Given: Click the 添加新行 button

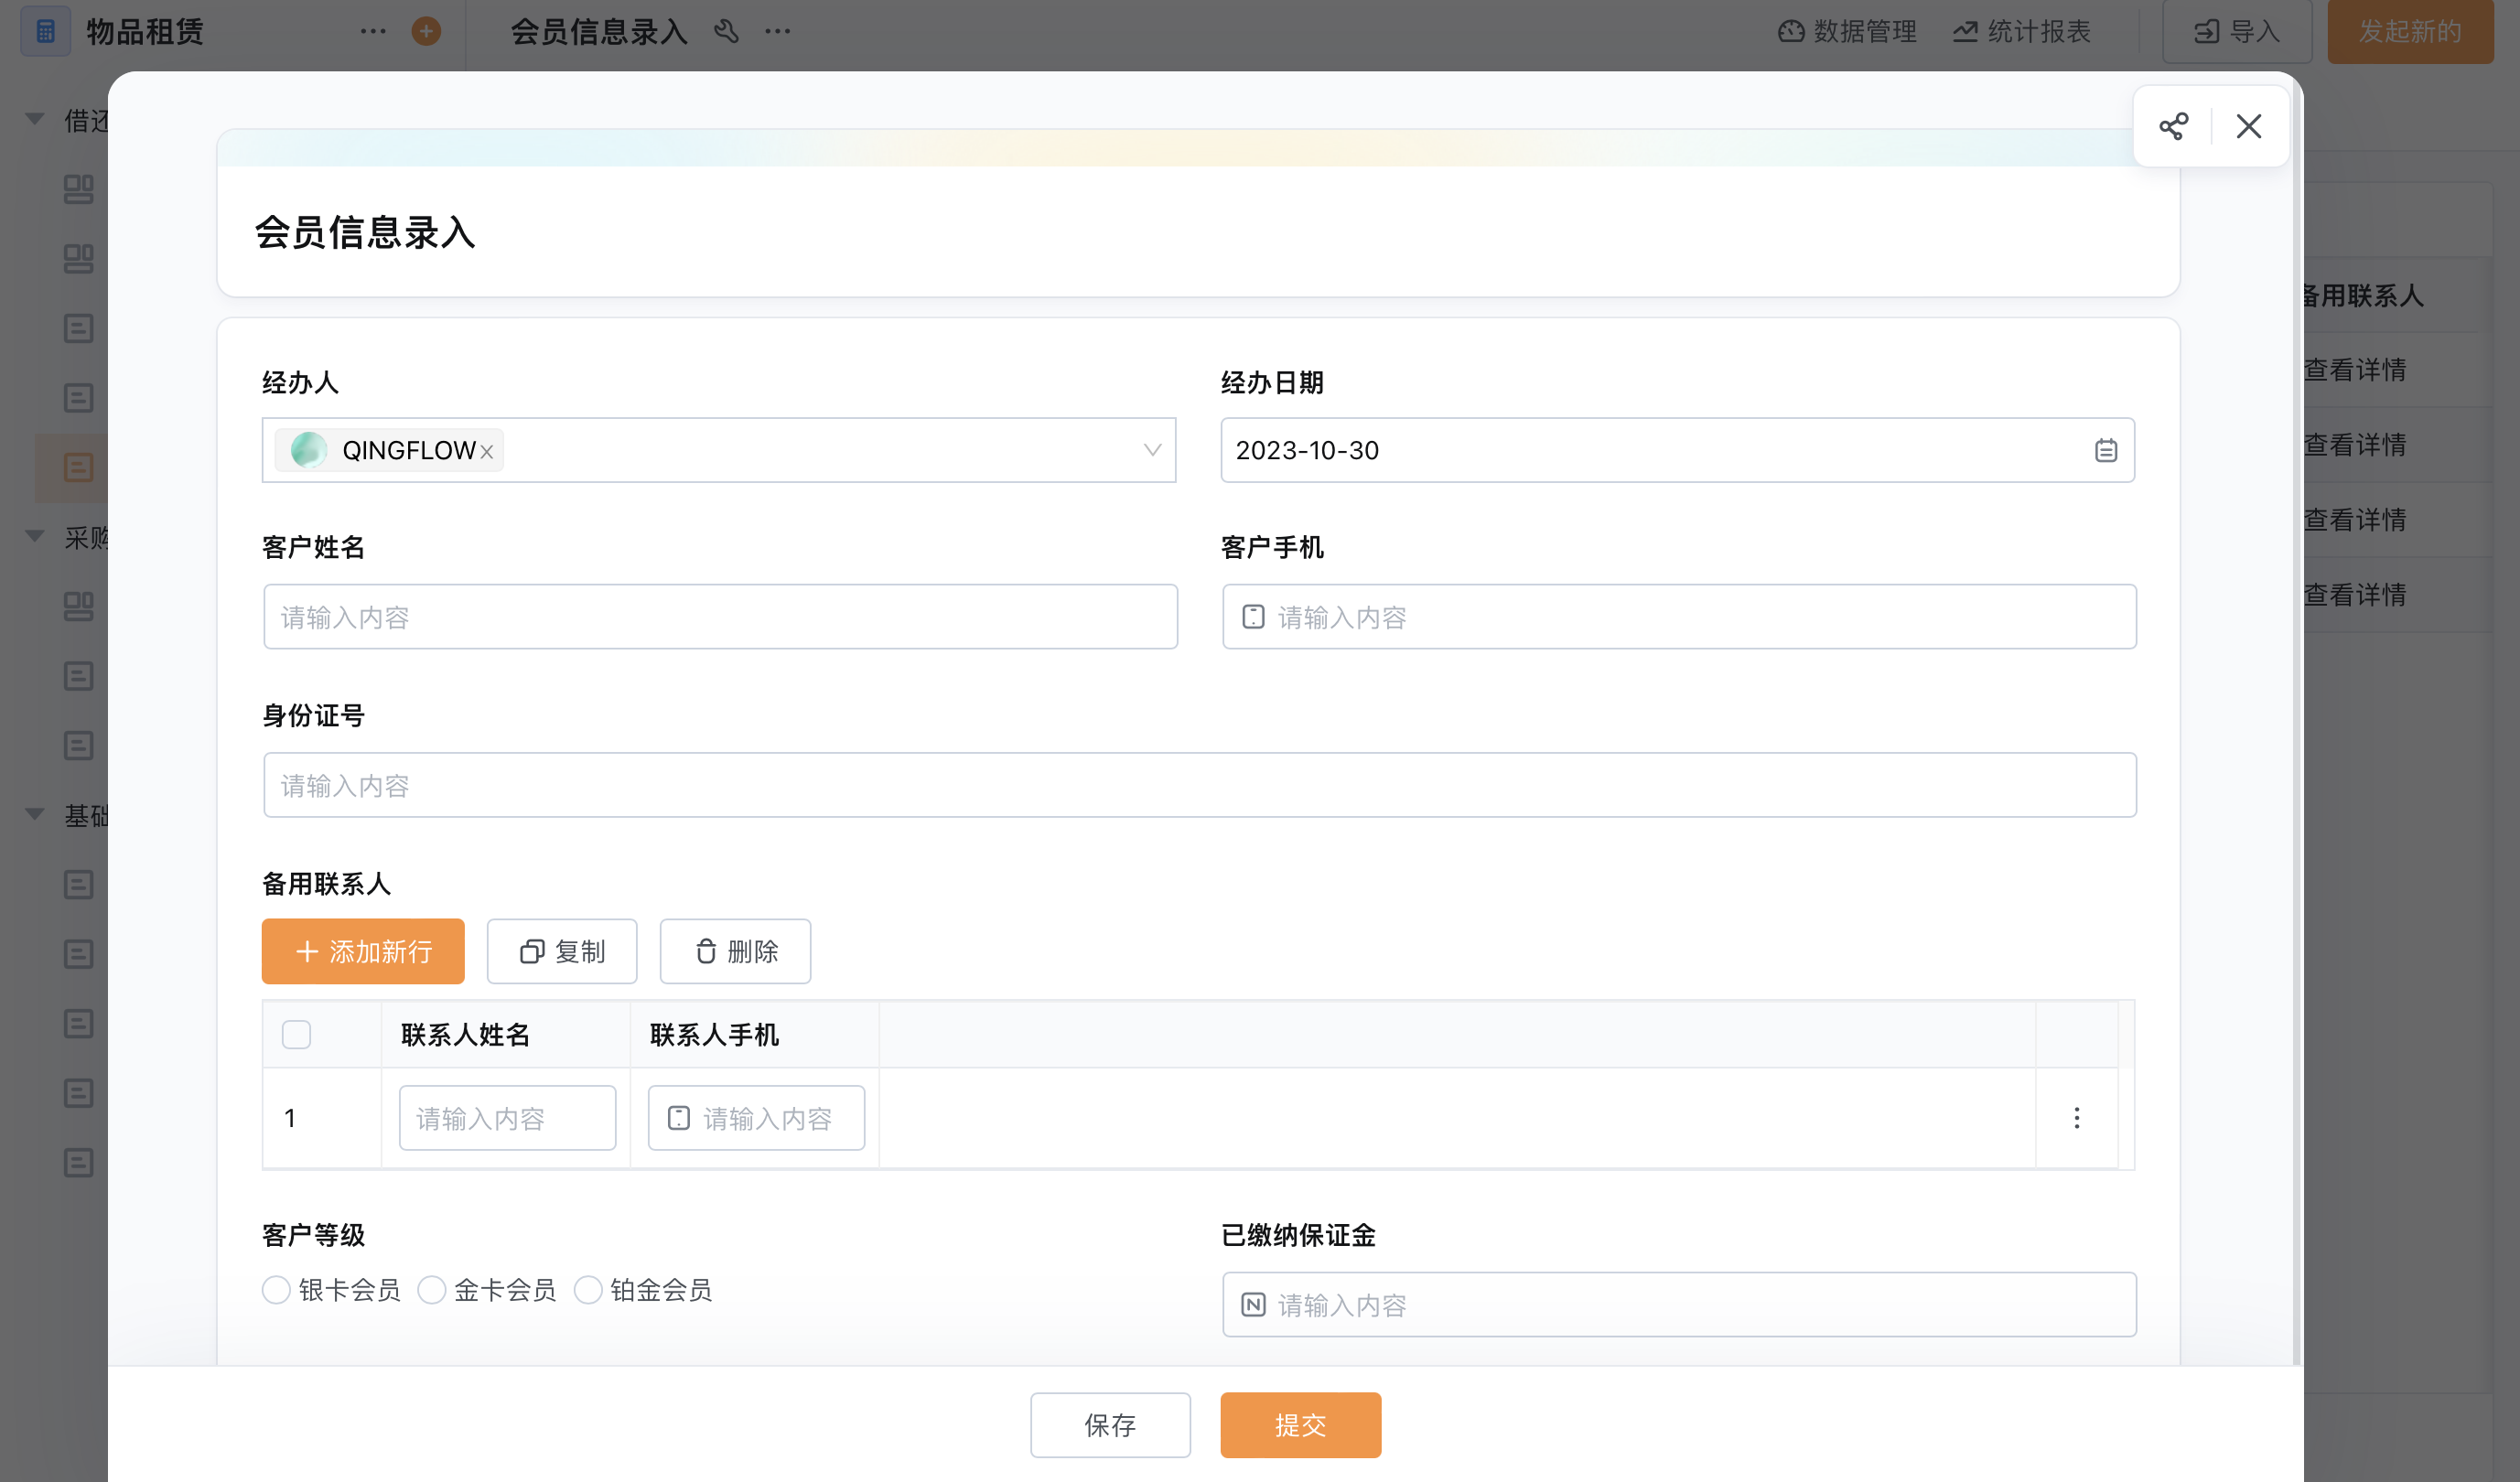Looking at the screenshot, I should click(363, 951).
